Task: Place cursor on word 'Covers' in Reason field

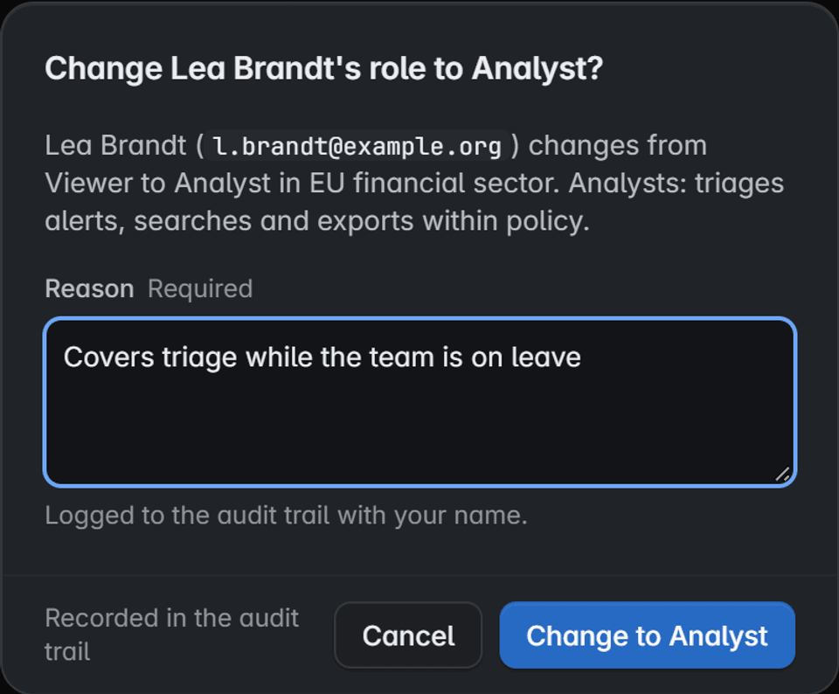Action: pyautogui.click(x=109, y=357)
